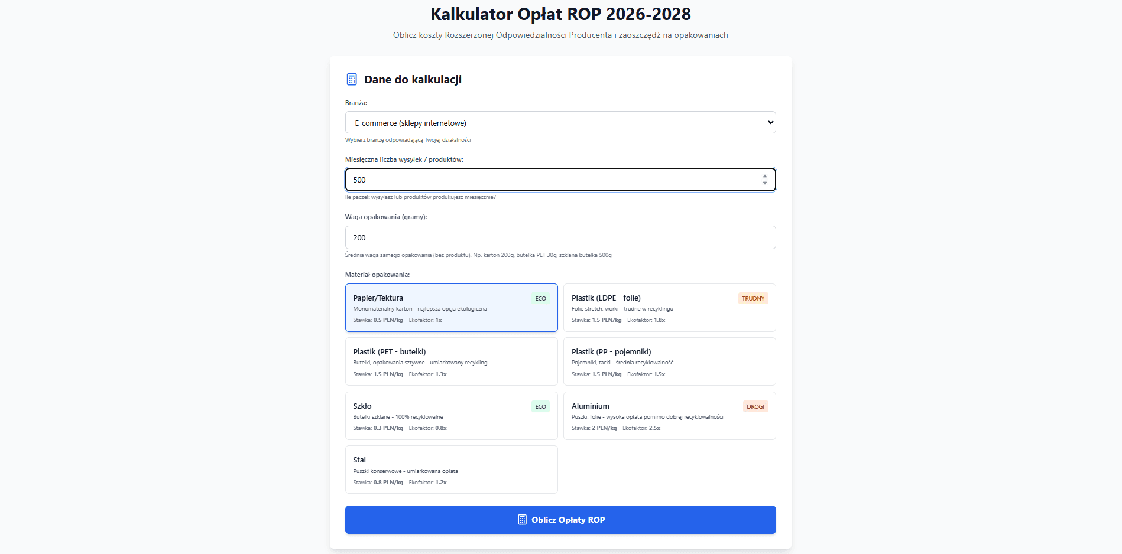Click the subtitle about Rozszerzona Odpowiedzialność Producenta
This screenshot has width=1122, height=554.
560,35
